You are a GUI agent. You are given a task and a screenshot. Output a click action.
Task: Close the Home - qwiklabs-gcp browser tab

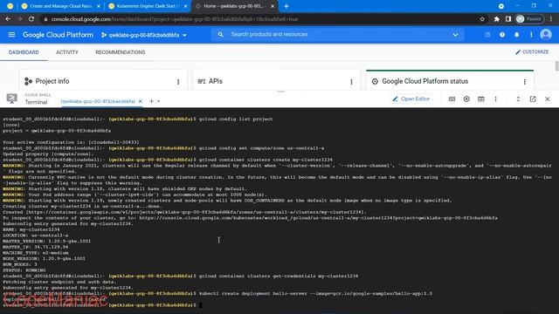pos(272,6)
